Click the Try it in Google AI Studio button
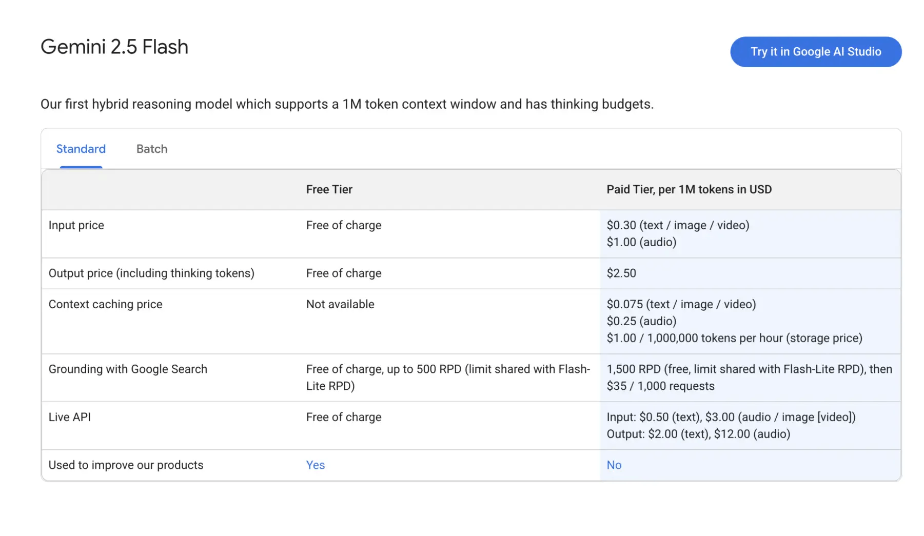 tap(815, 52)
